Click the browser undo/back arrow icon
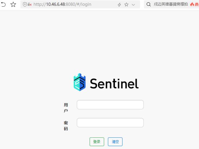 (x=3, y=5)
